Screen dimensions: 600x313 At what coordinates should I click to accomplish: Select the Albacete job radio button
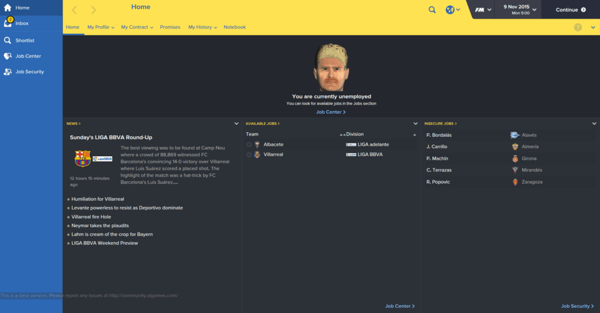coord(249,145)
